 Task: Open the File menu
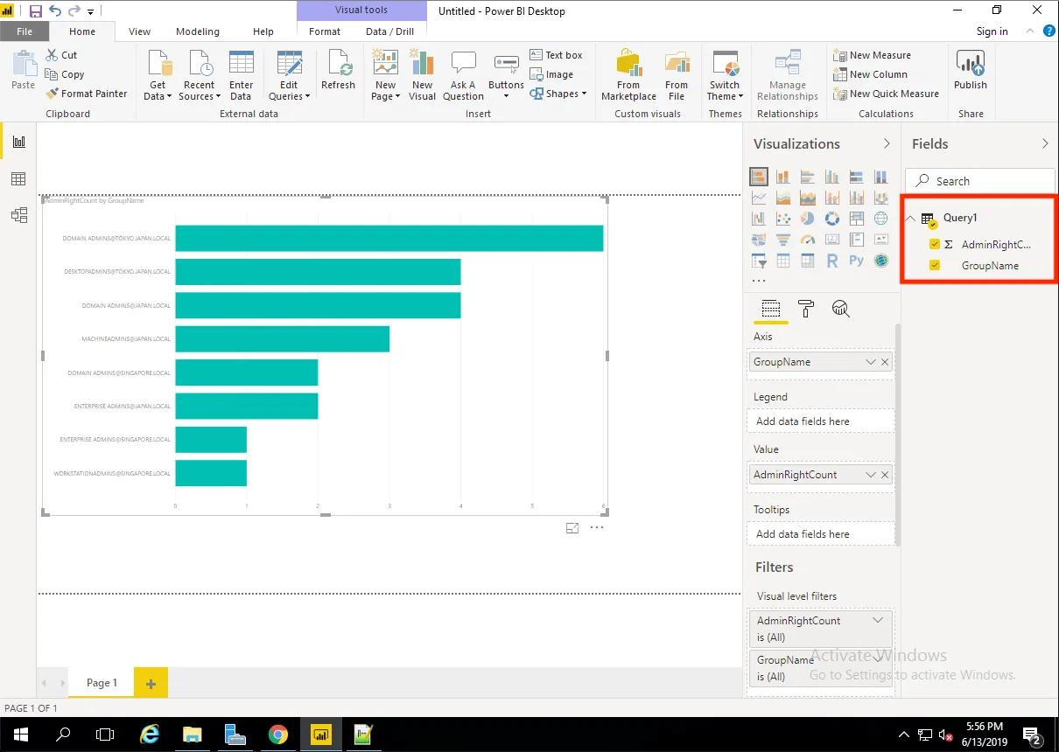(25, 31)
